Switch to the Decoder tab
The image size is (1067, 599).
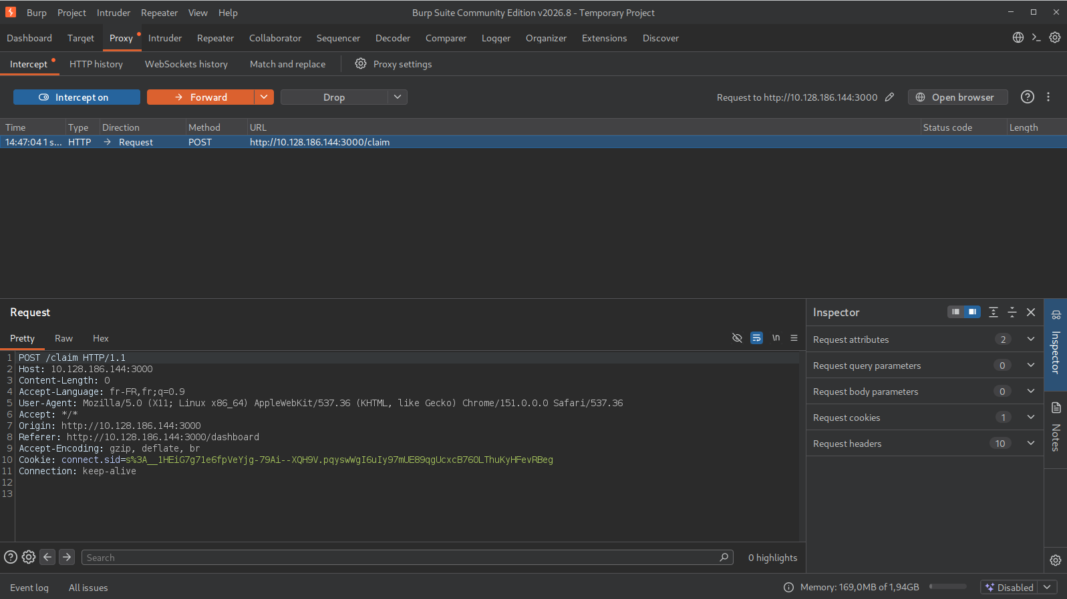point(393,38)
